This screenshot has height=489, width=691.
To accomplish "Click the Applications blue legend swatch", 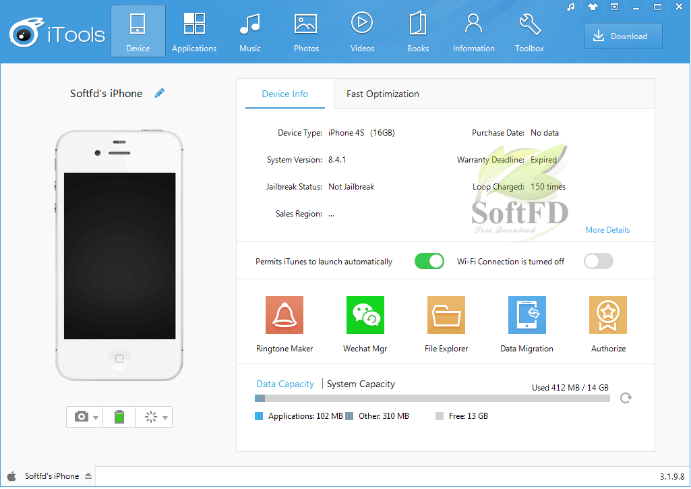I will click(259, 415).
